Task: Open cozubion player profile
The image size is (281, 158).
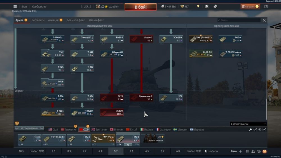Action: click(x=108, y=7)
